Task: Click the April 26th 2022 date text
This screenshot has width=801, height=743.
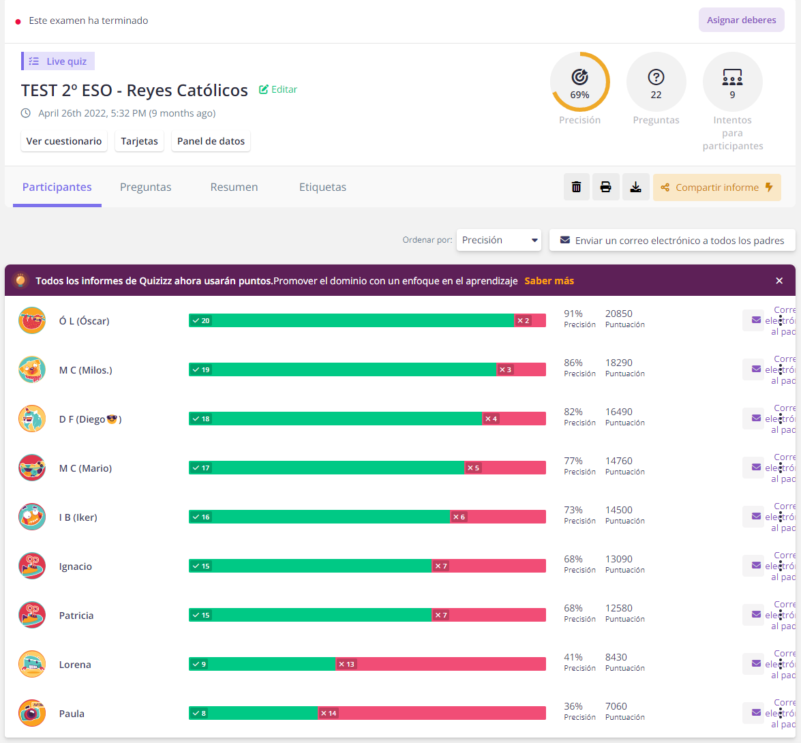Action: coord(127,113)
